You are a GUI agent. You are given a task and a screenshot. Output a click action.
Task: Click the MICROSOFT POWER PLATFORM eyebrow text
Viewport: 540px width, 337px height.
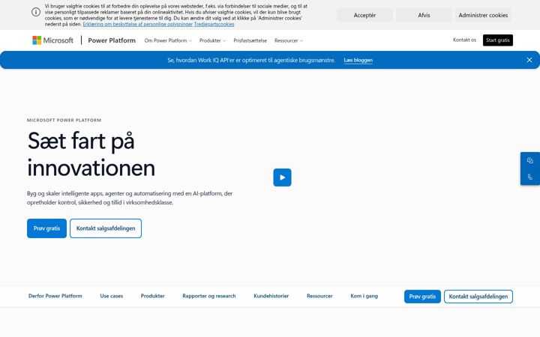click(x=64, y=120)
